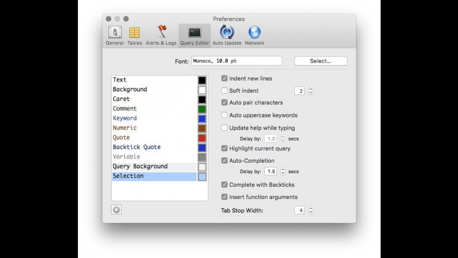Click the Caret color swatch

coord(202,100)
